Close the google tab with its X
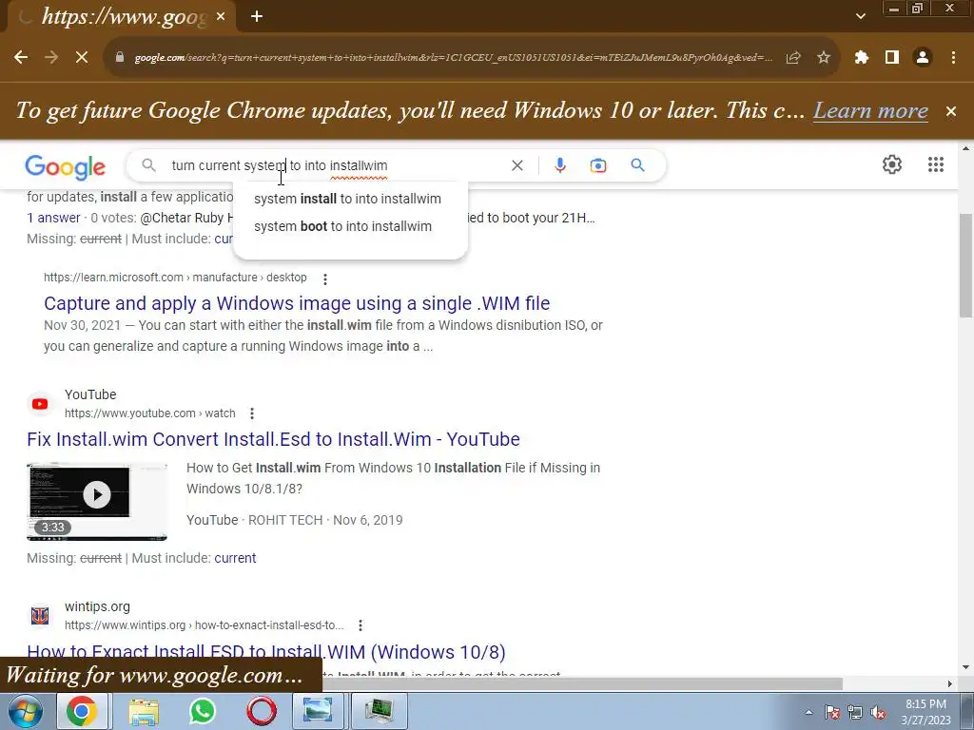The width and height of the screenshot is (974, 730). point(221,17)
